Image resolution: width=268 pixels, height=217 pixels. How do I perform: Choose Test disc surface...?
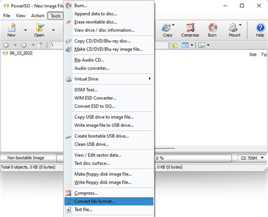point(109,163)
